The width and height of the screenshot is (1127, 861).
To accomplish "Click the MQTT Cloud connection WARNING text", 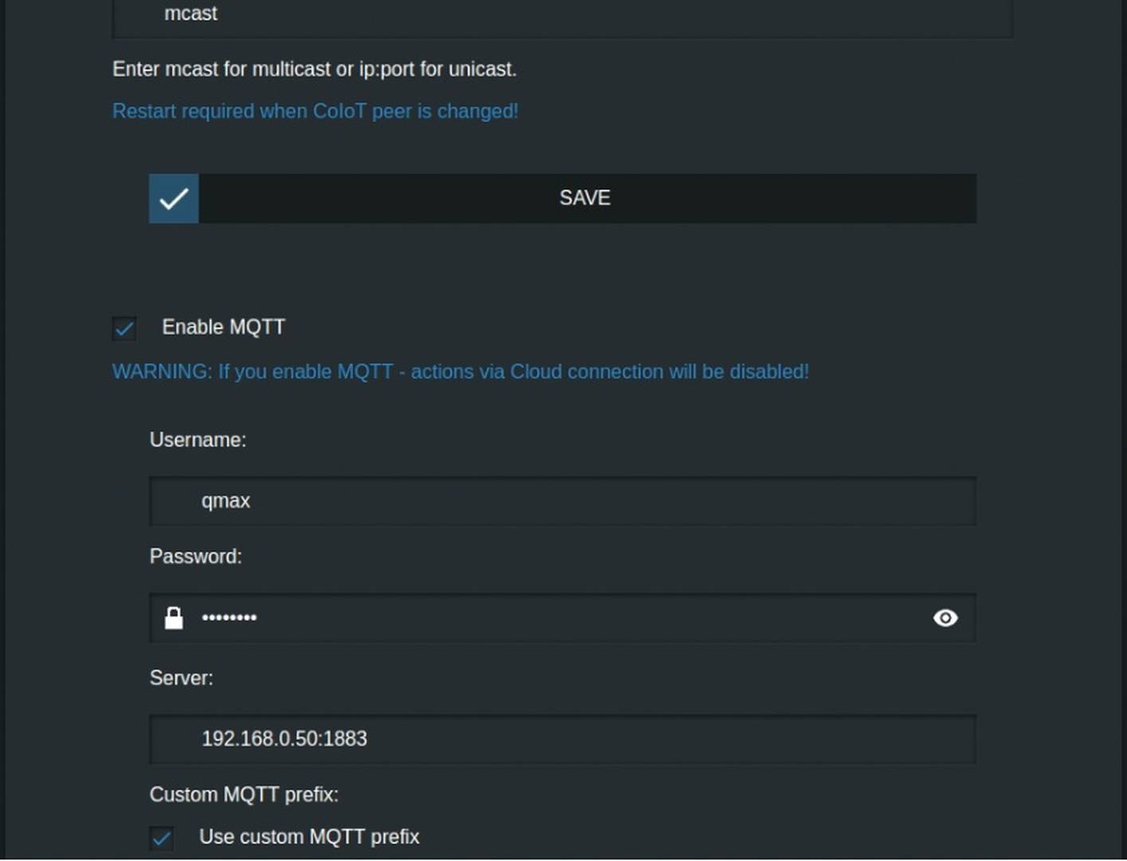I will click(x=461, y=372).
